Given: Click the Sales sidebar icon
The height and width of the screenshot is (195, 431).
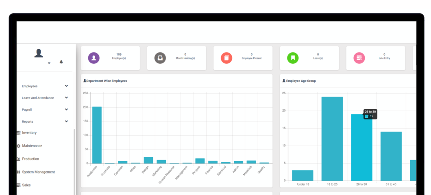Looking at the screenshot, I should tap(18, 185).
